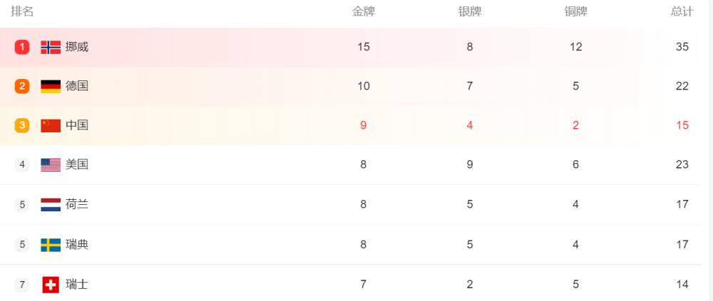Click the red rank 1 badge
Viewport: 713px width, 301px height.
pyautogui.click(x=22, y=47)
